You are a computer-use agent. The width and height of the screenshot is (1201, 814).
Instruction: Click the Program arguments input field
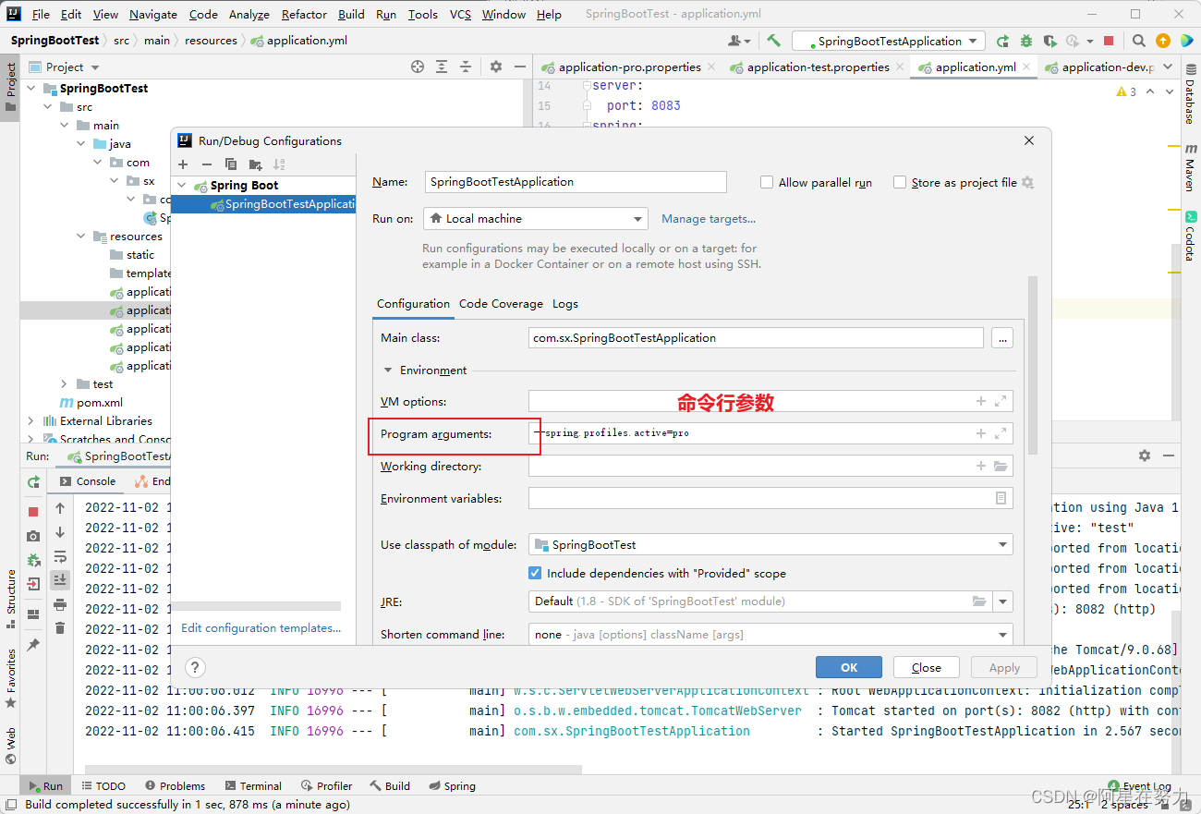pyautogui.click(x=739, y=432)
